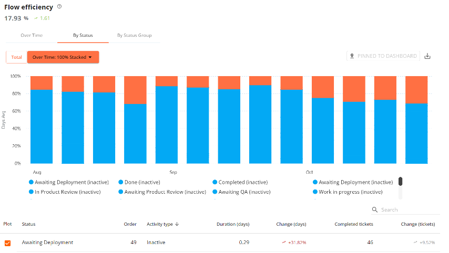Click the last October bar in the chart
The width and height of the screenshot is (449, 253).
416,120
